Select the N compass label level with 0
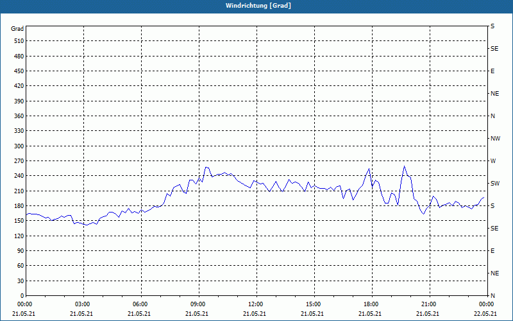Screen dimensions: 513x321 [493, 295]
